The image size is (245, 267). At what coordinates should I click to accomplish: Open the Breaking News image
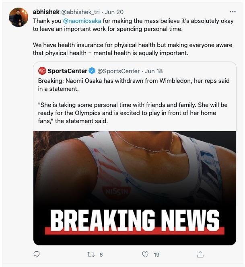click(135, 188)
